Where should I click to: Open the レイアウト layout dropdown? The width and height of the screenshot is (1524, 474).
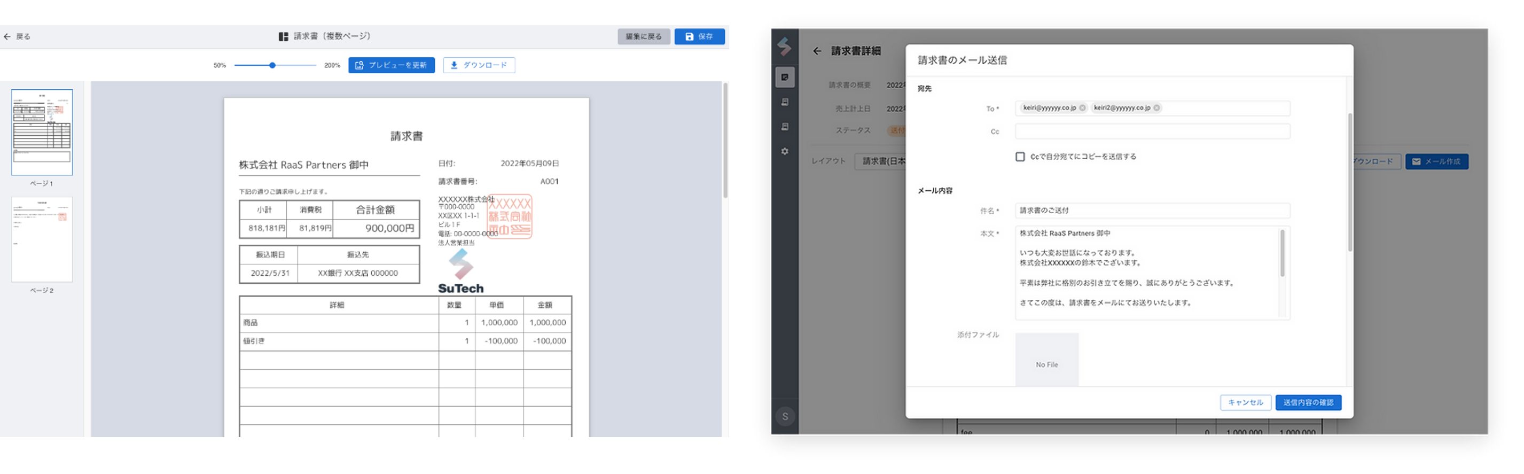coord(880,161)
